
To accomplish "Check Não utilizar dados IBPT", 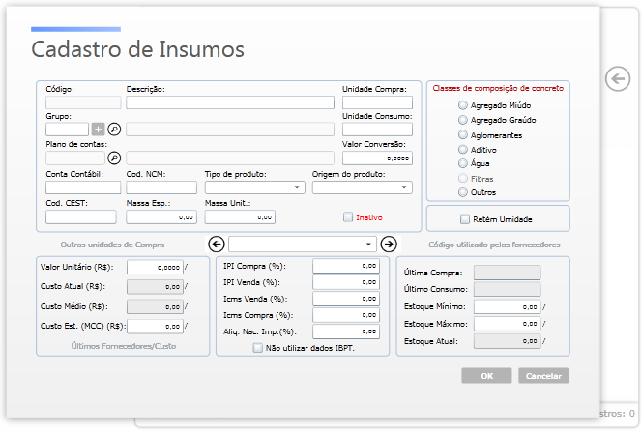I will click(257, 348).
